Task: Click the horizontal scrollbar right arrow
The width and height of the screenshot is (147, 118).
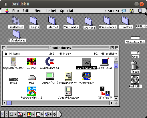Action: 112,103
